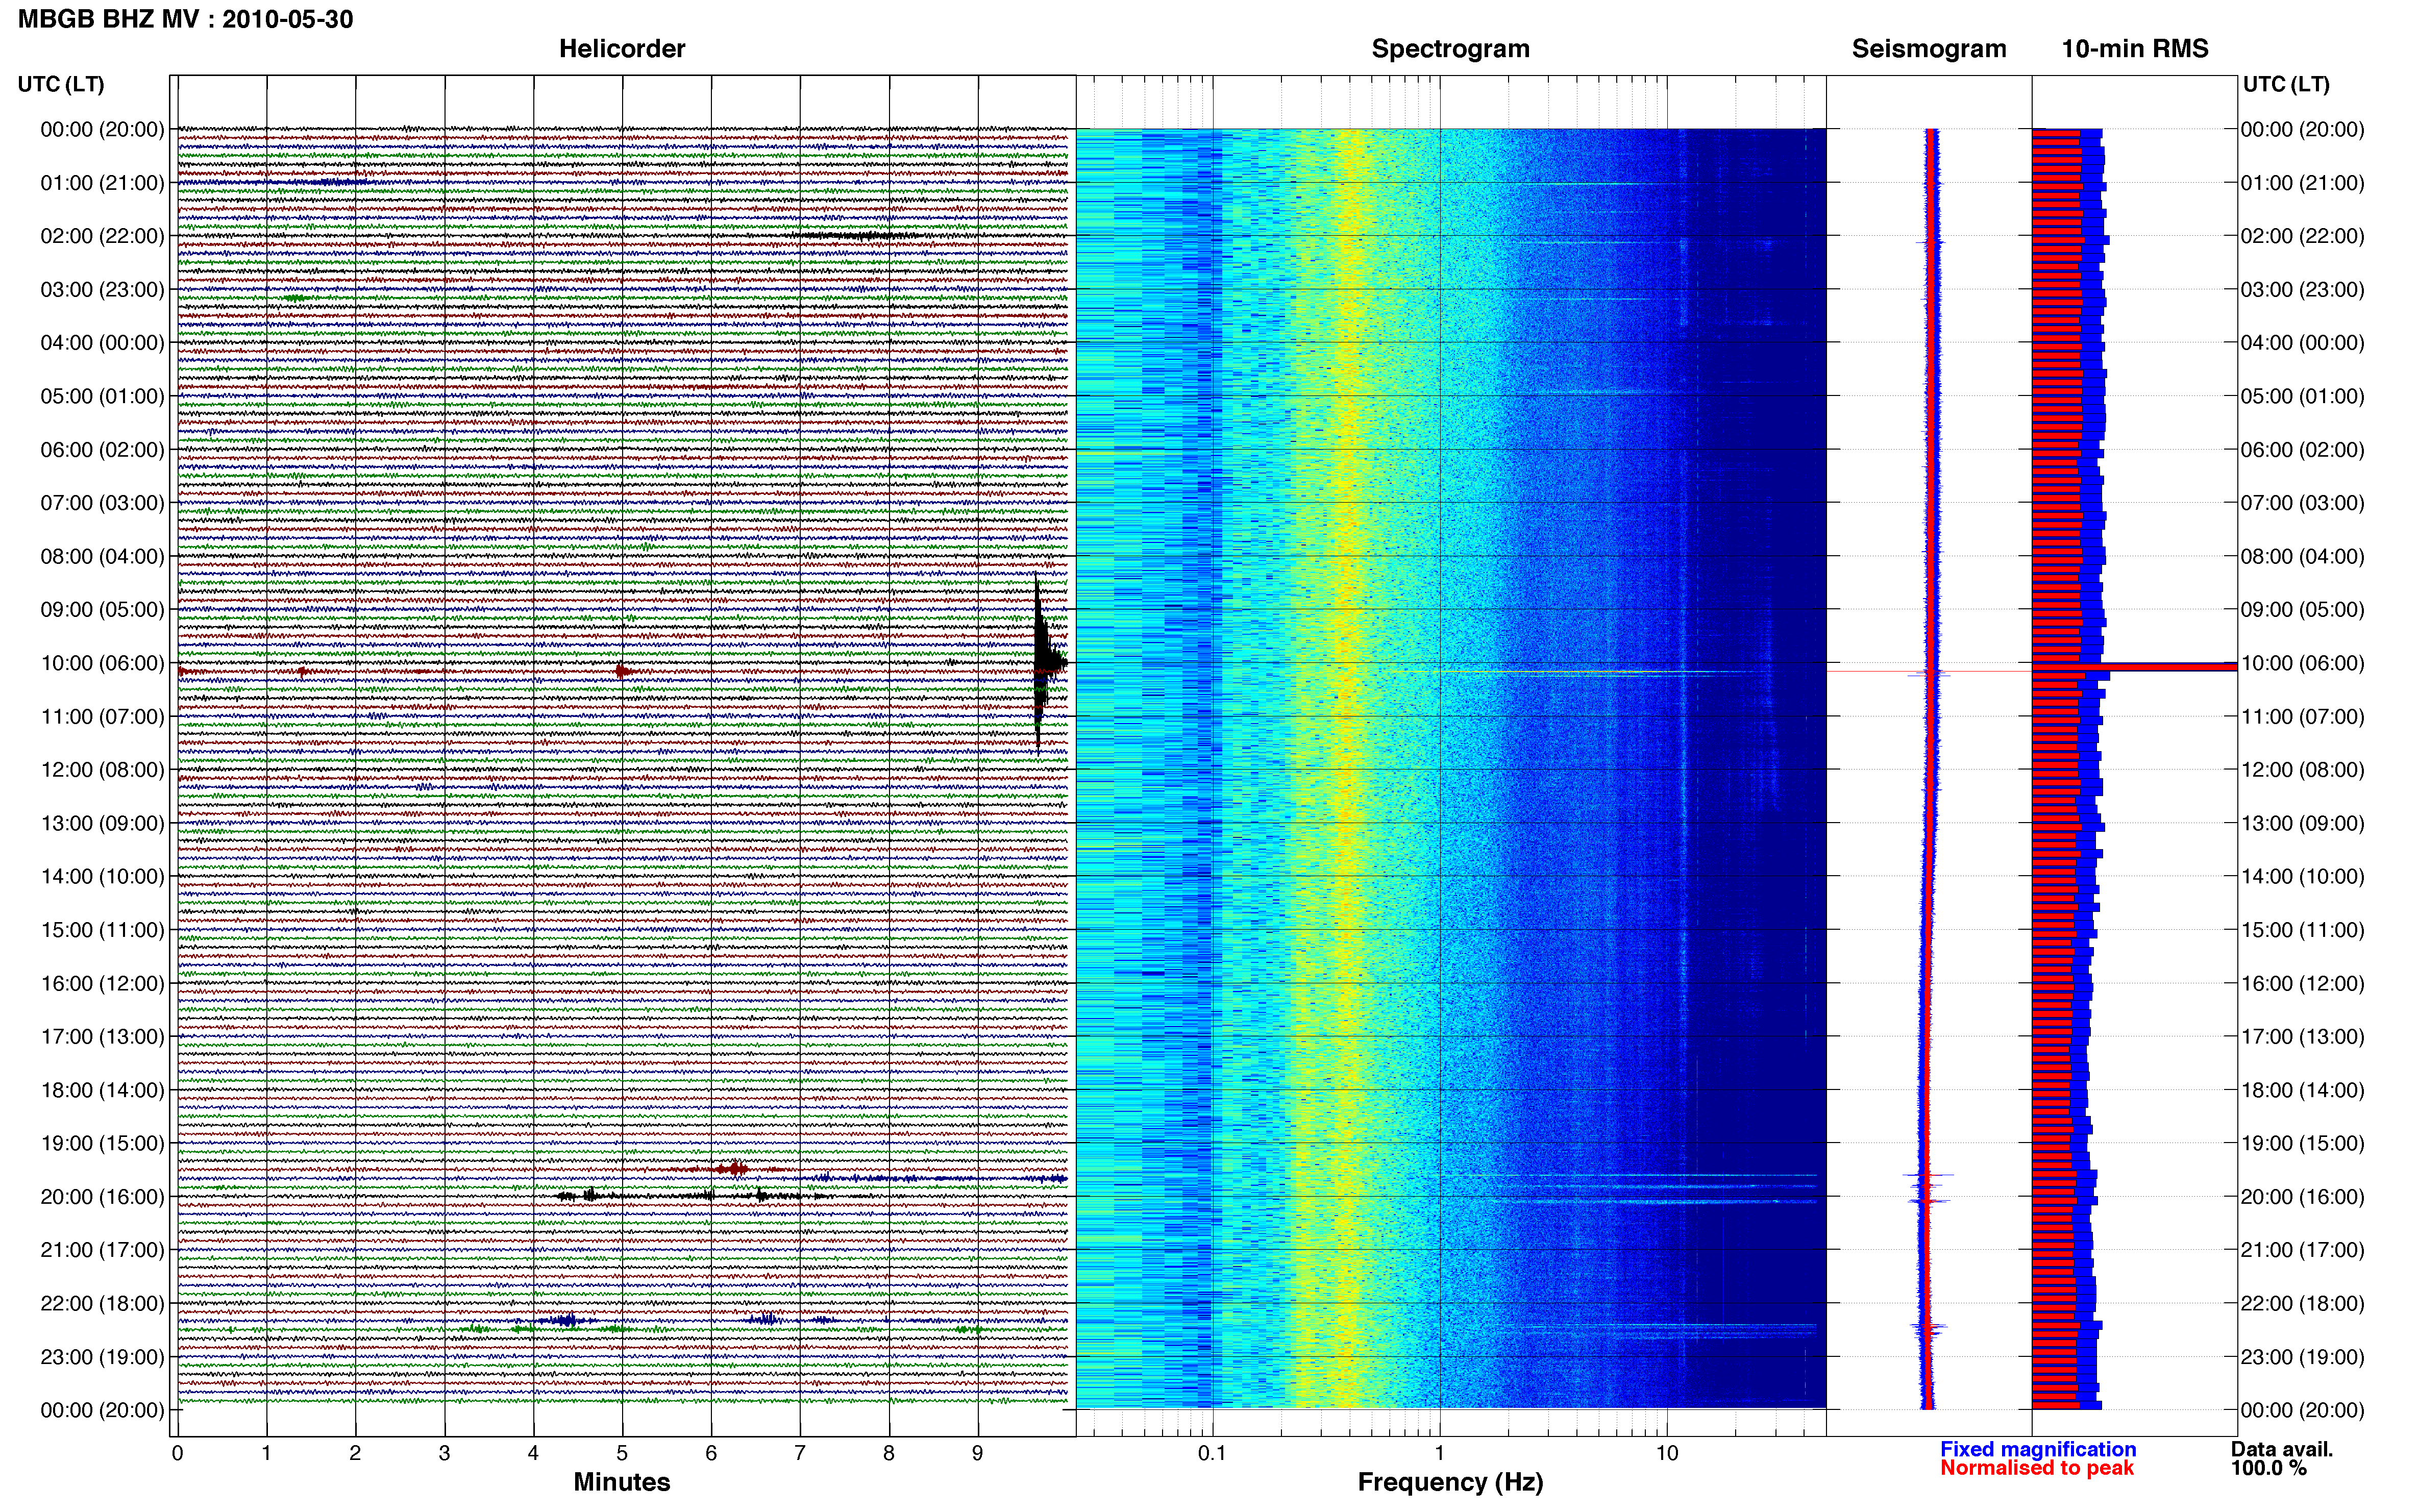Click '01:00 (21:00)' on the Helicorder time axis
Viewport: 2419px width, 1512px height.
tap(102, 183)
